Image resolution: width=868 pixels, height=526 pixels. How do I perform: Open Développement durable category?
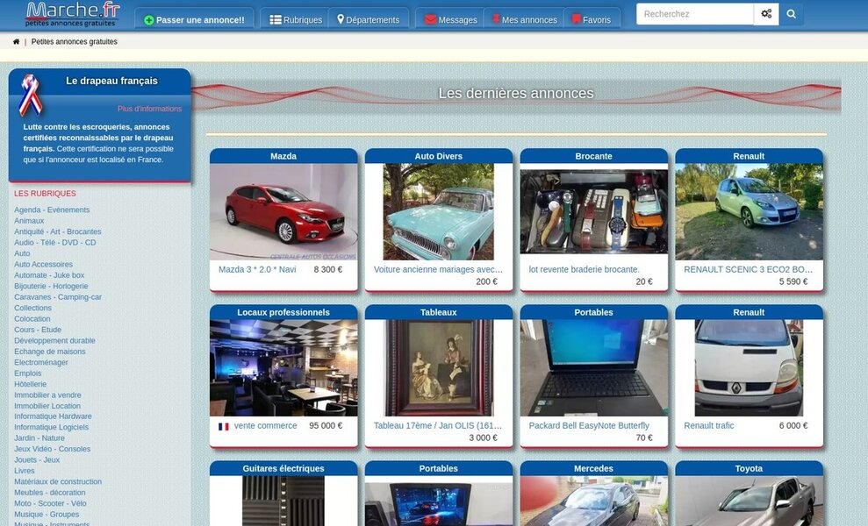pos(54,341)
